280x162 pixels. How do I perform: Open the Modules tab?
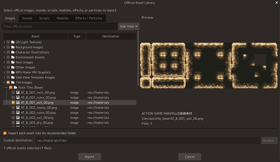coord(62,18)
